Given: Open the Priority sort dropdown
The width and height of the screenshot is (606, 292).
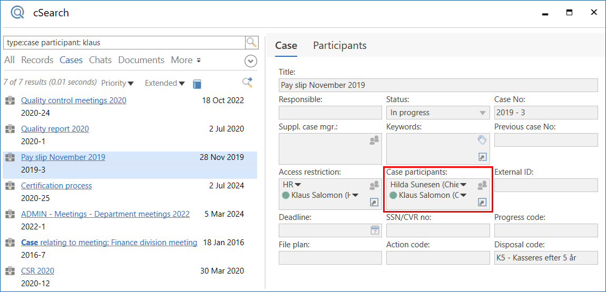Looking at the screenshot, I should click(x=118, y=83).
